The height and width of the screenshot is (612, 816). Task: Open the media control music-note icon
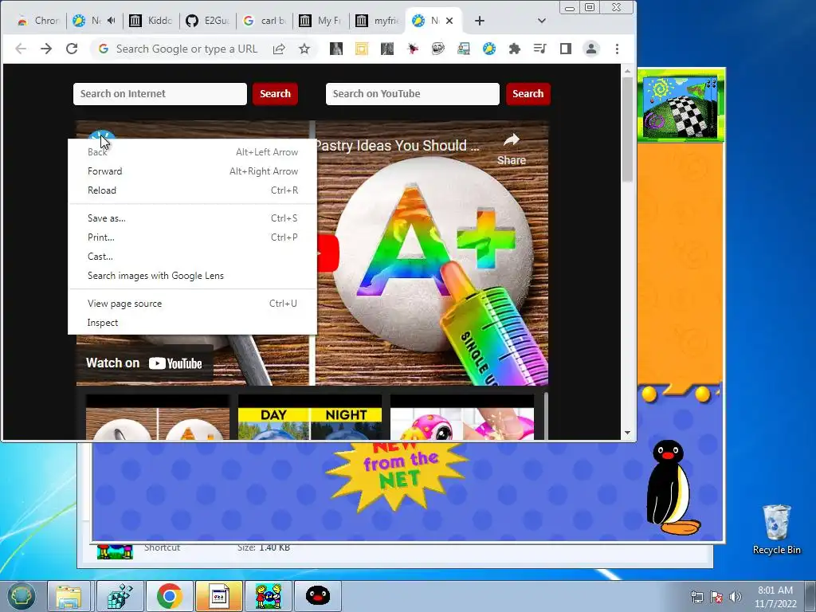click(540, 49)
